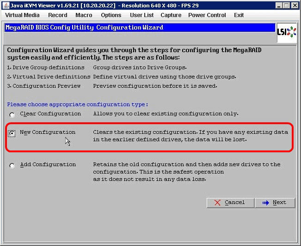
Task: Click '2. Virtual Drive definitions' step text
Action: pos(49,77)
